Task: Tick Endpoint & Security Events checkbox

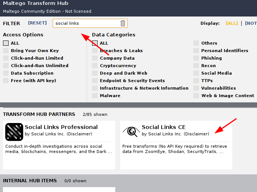Action: (95, 81)
